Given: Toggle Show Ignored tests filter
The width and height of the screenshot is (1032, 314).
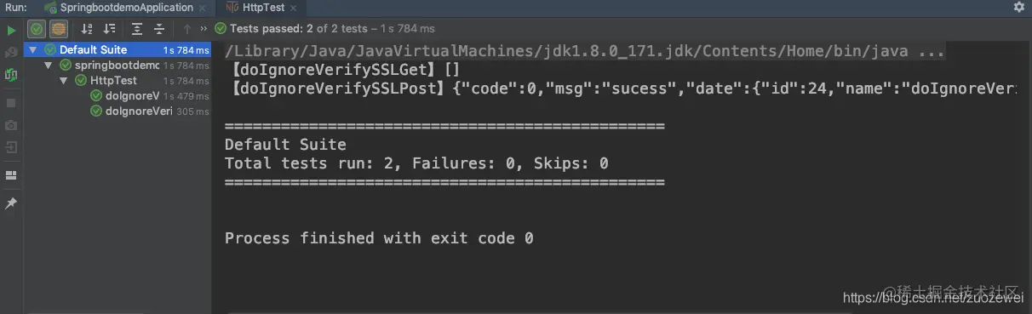Looking at the screenshot, I should [x=59, y=29].
